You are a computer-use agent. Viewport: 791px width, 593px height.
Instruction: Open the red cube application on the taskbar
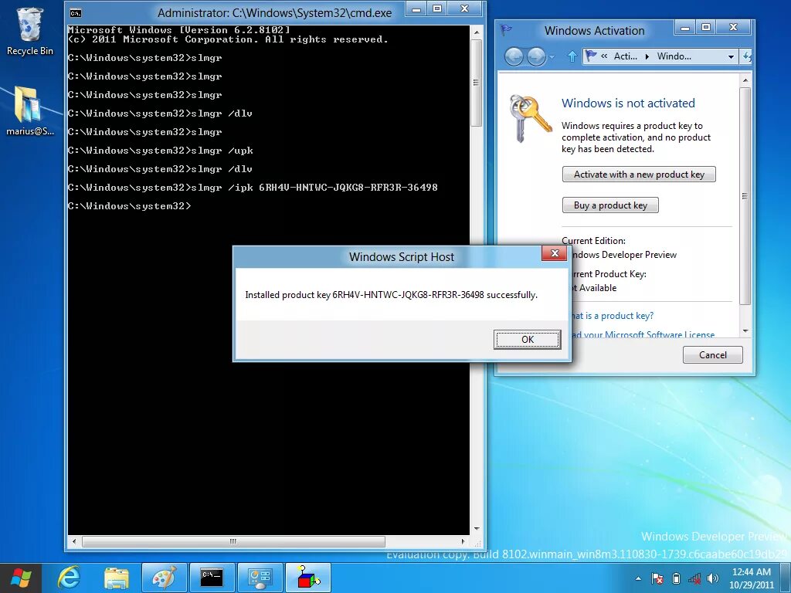click(307, 578)
